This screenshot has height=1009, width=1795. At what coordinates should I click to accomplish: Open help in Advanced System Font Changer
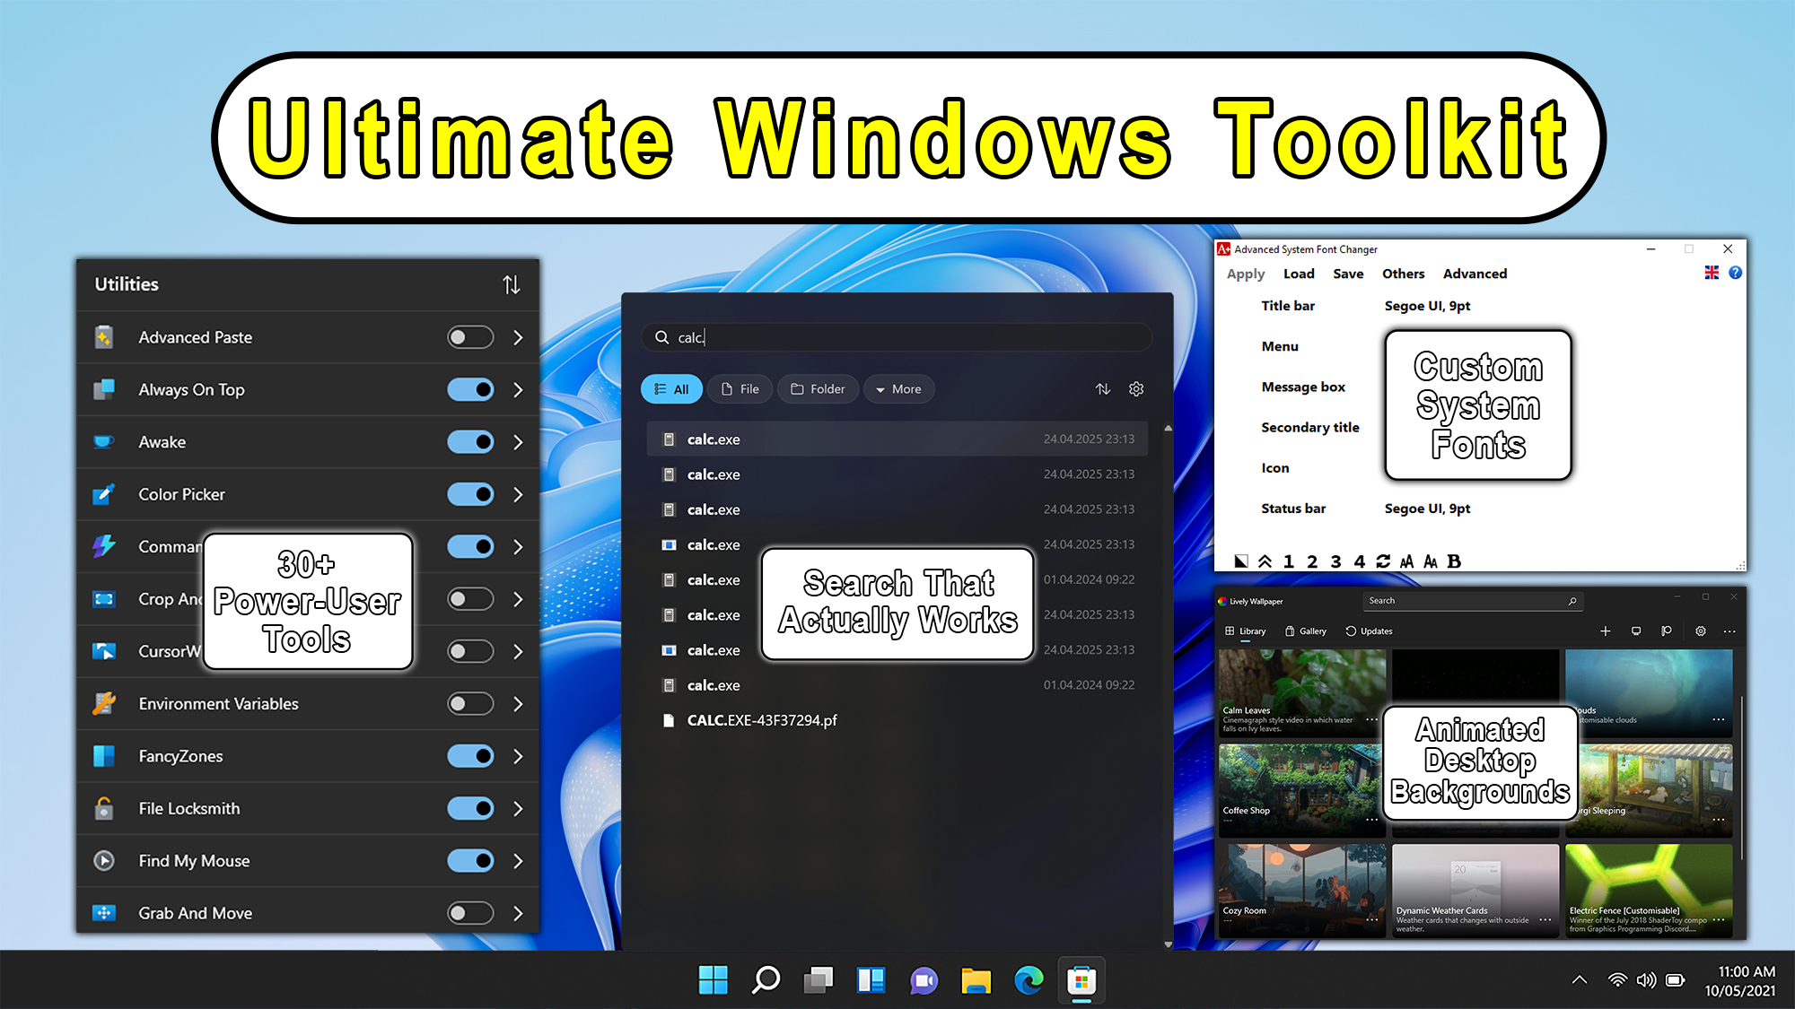click(1735, 273)
